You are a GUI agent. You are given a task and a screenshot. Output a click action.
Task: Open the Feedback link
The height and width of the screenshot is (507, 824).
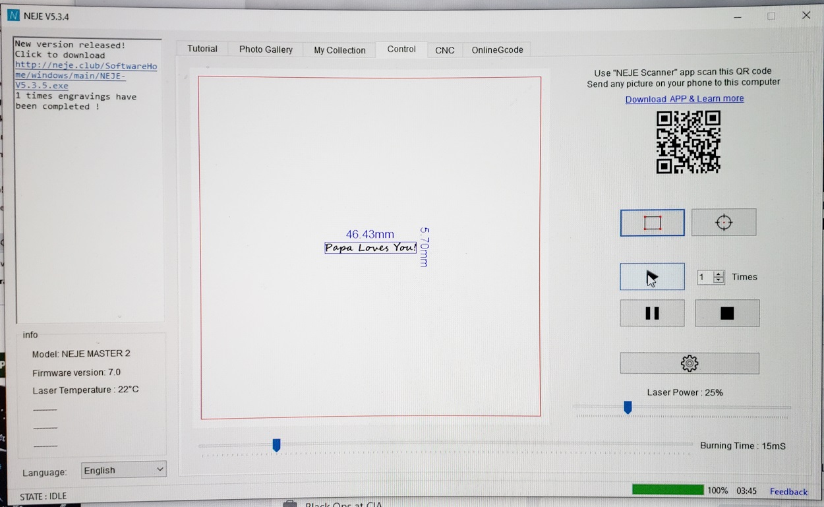tap(788, 491)
